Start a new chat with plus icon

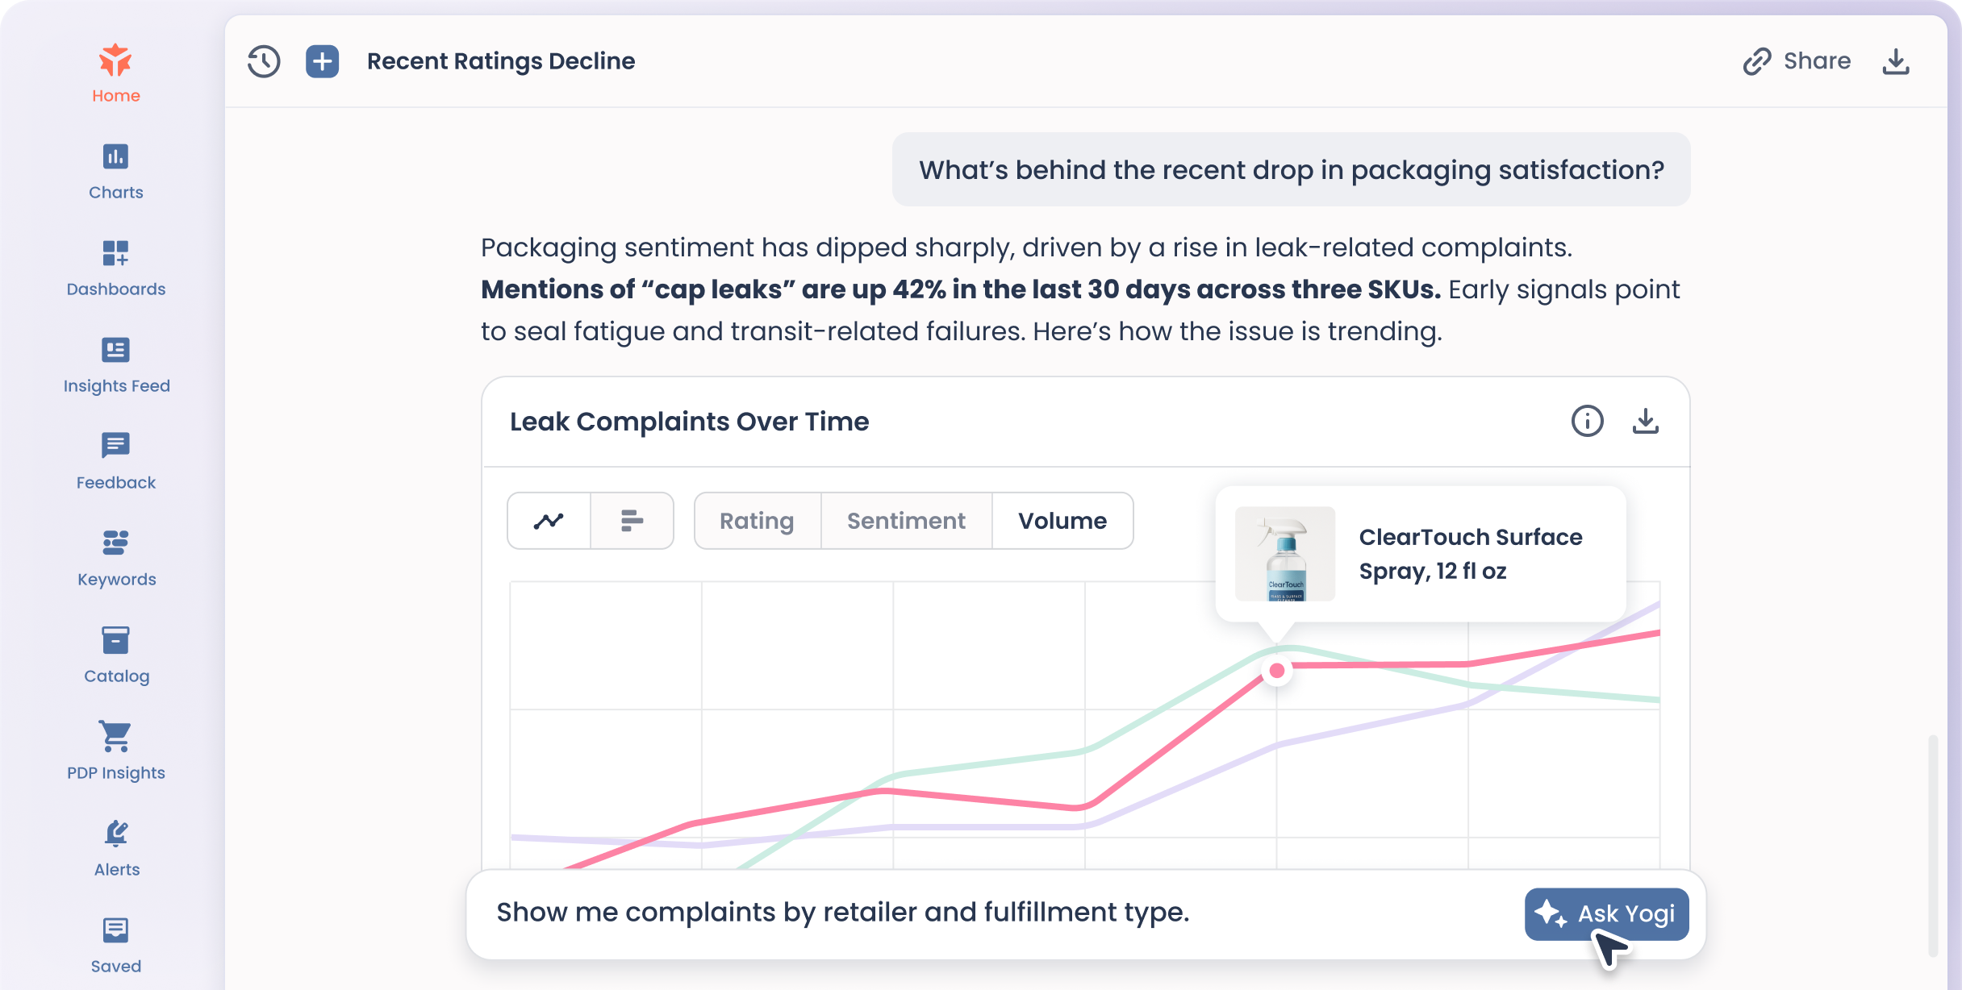point(322,61)
